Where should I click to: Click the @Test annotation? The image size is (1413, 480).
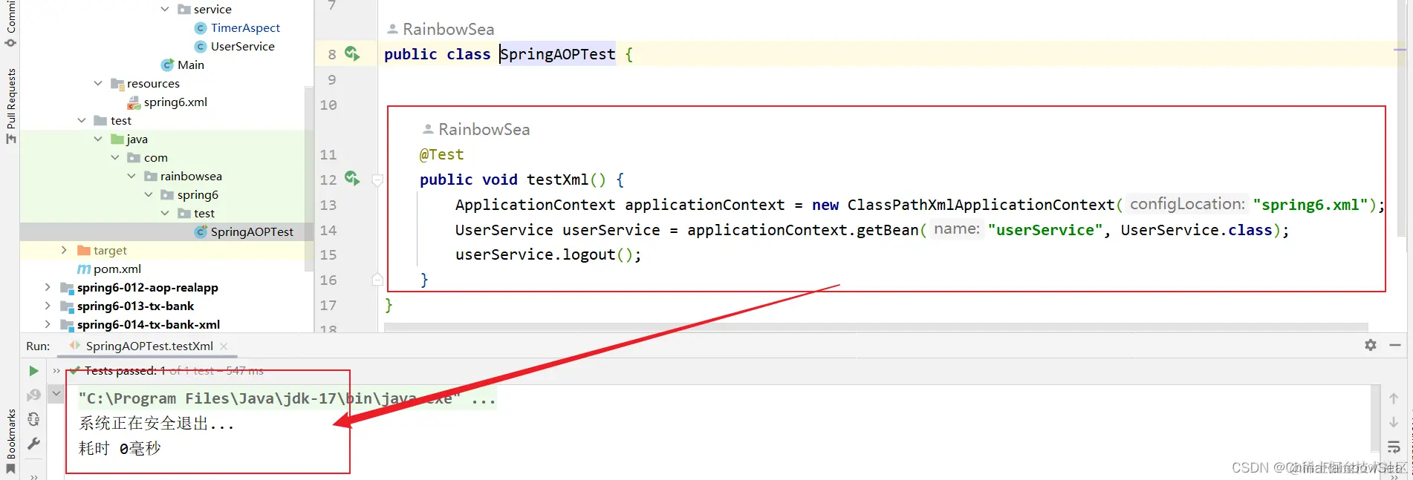pyautogui.click(x=441, y=154)
